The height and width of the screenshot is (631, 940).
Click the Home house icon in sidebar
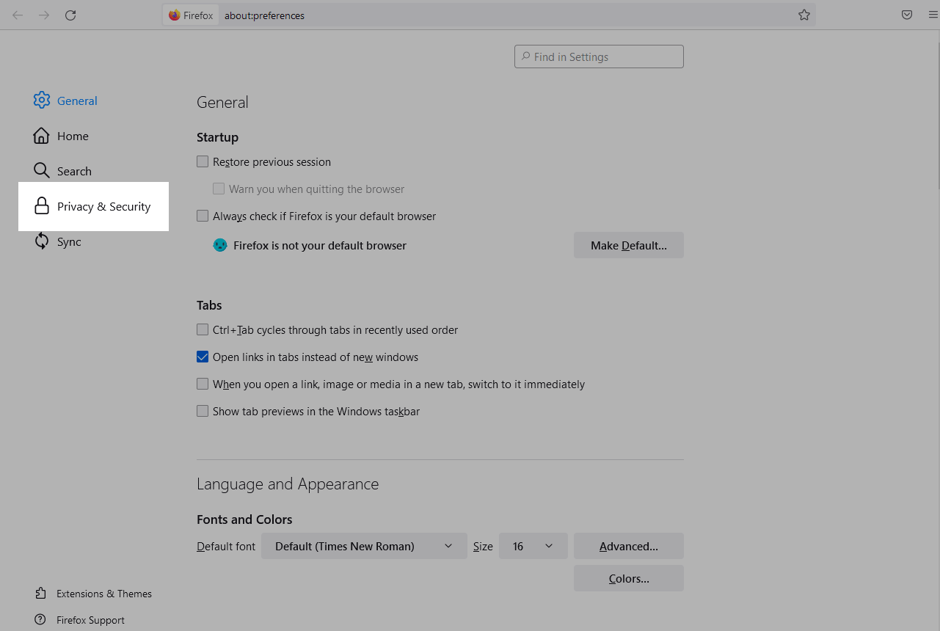42,136
